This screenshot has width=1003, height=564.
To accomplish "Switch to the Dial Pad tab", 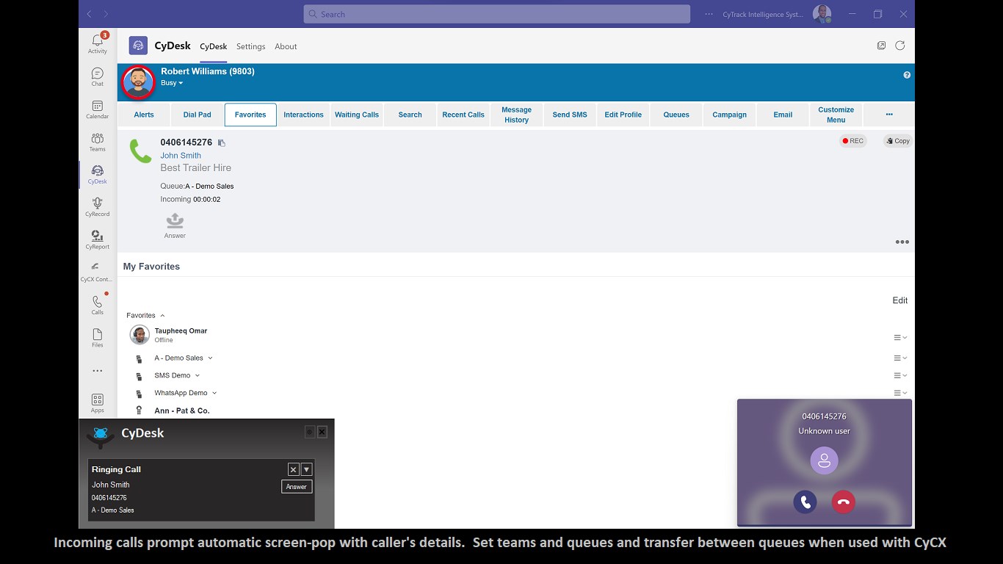I will click(x=197, y=115).
